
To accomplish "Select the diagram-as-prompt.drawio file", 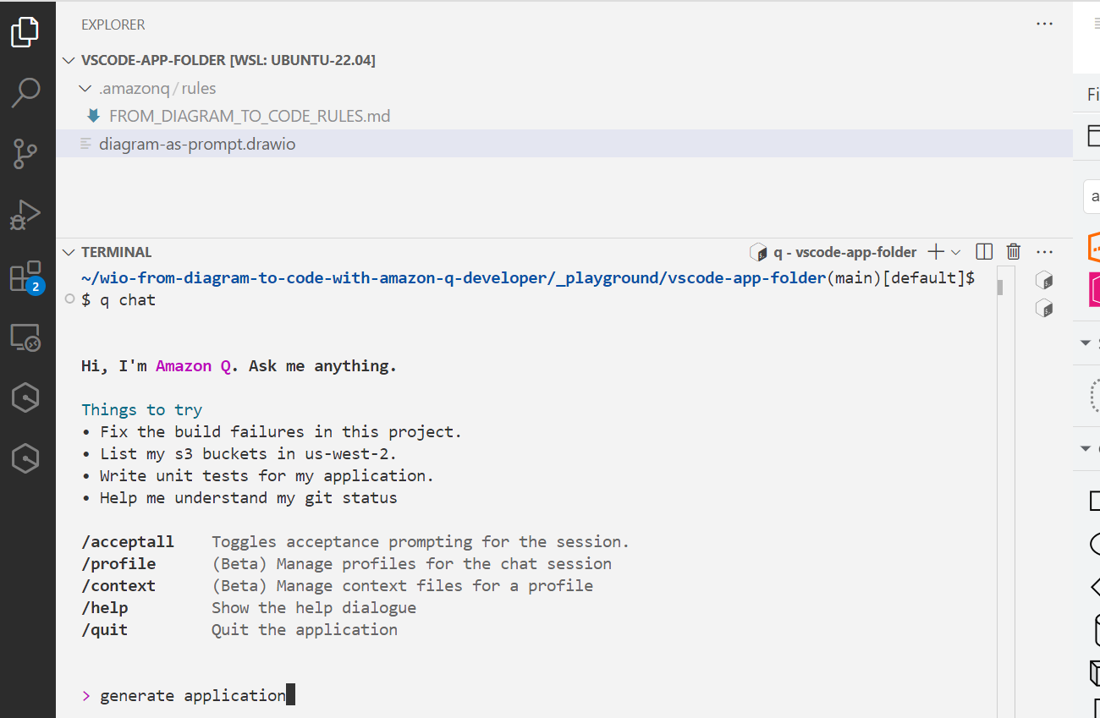I will click(x=564, y=144).
